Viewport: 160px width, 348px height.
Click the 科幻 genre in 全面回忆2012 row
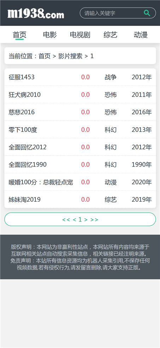pyautogui.click(x=111, y=147)
